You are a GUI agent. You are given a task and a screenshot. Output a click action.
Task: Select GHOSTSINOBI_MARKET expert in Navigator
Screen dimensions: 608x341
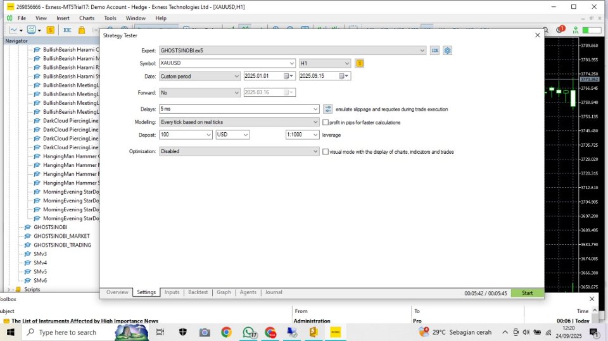[61, 236]
